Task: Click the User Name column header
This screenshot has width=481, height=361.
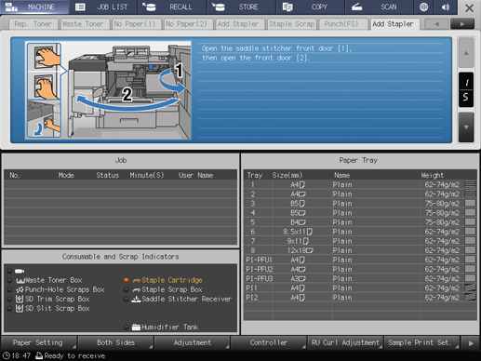Action: (195, 176)
